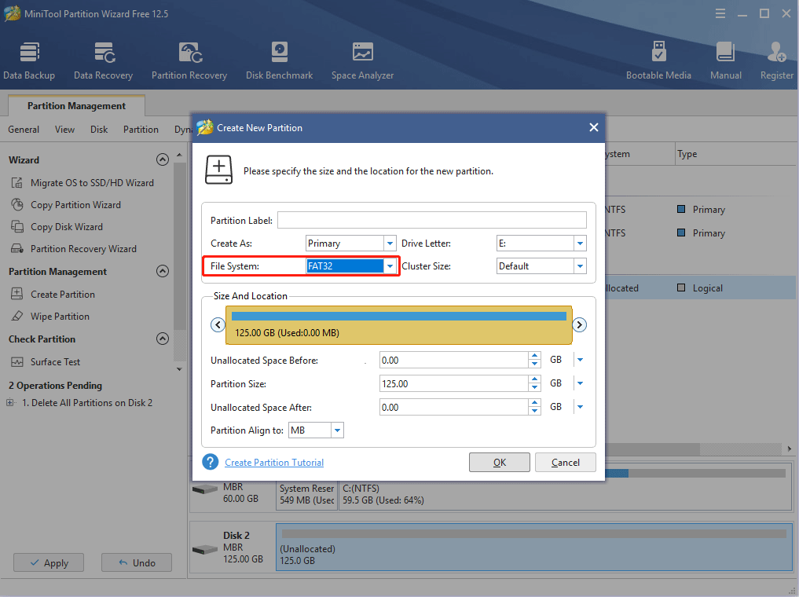799x597 pixels.
Task: Collapse the Partition Management sidebar section
Action: 163,271
